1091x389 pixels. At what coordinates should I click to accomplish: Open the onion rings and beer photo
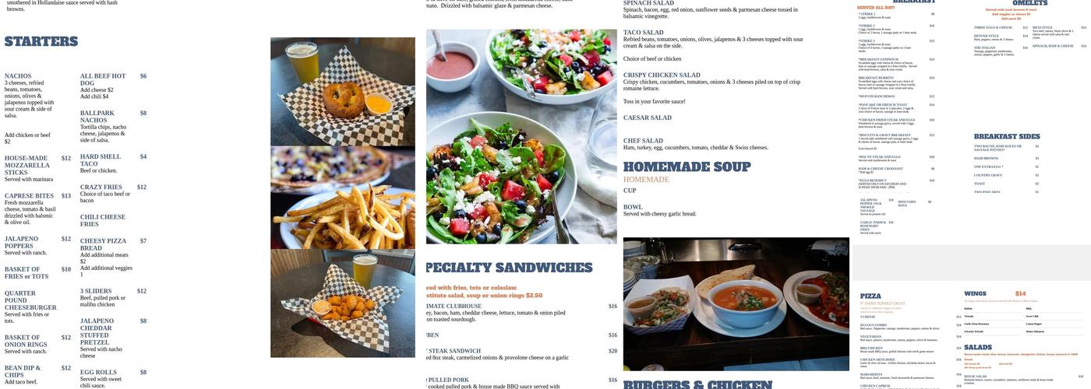pos(343,92)
